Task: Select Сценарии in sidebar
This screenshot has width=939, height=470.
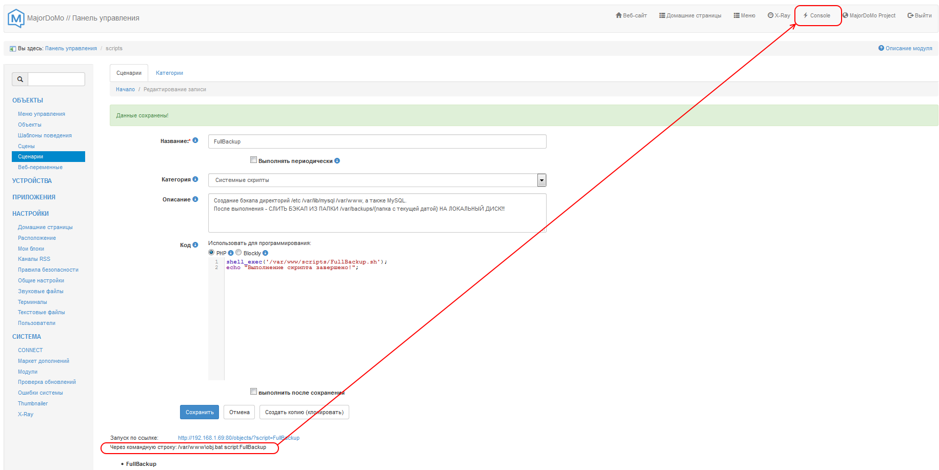Action: pyautogui.click(x=48, y=156)
